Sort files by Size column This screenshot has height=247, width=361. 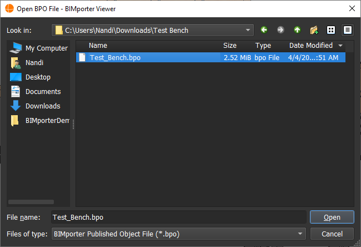tap(230, 46)
